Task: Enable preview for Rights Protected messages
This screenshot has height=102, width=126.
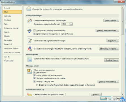Action: click(37, 85)
